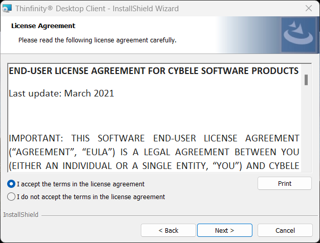Print the license agreement
Screen dimensions: 320x243
click(284, 183)
